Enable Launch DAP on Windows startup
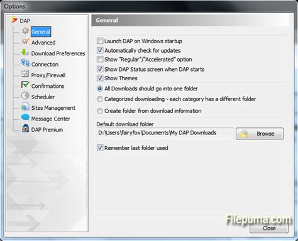Viewport: 298px width, 241px height. point(100,41)
